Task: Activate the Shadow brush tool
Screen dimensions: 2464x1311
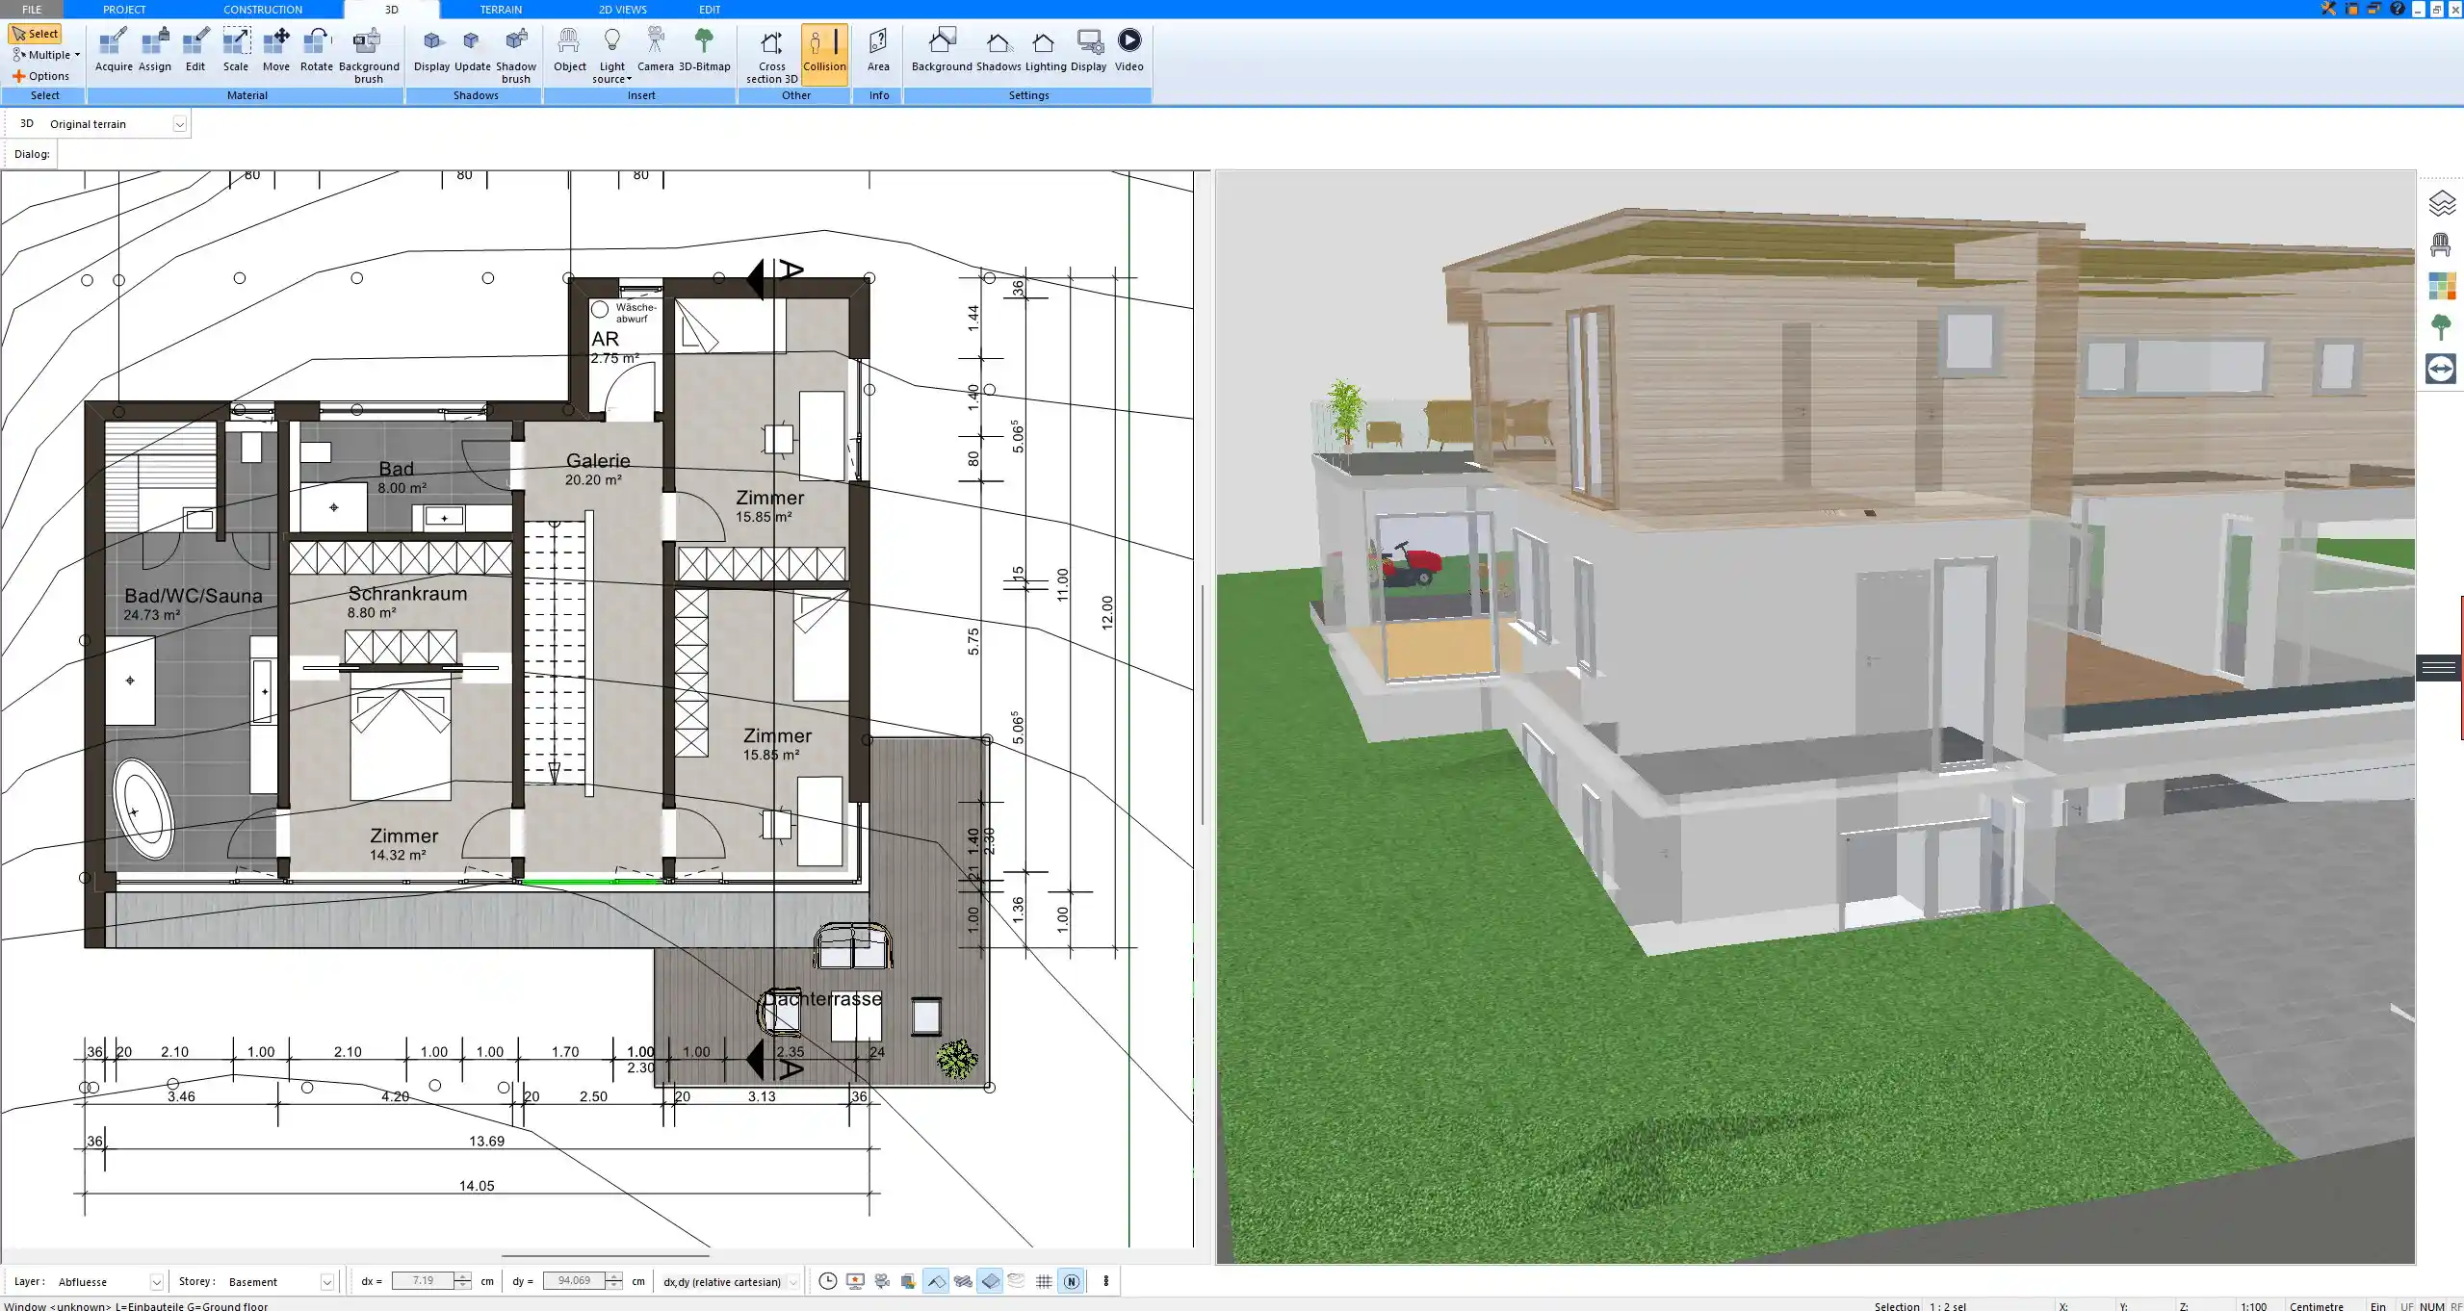Action: point(516,56)
